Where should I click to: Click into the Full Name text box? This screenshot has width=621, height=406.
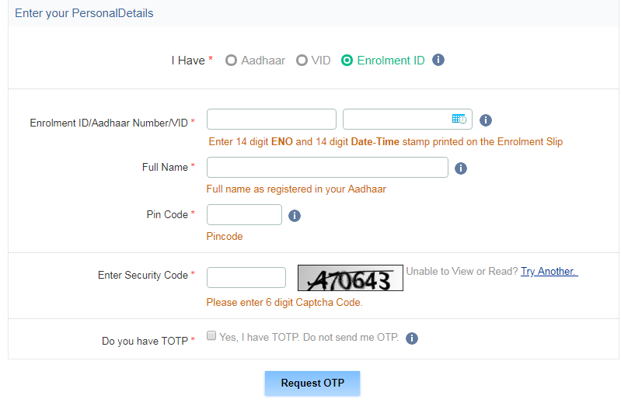point(327,167)
